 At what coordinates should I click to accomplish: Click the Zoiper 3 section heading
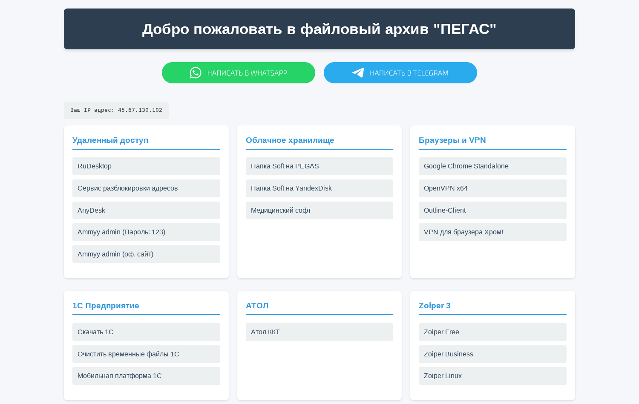pyautogui.click(x=435, y=306)
